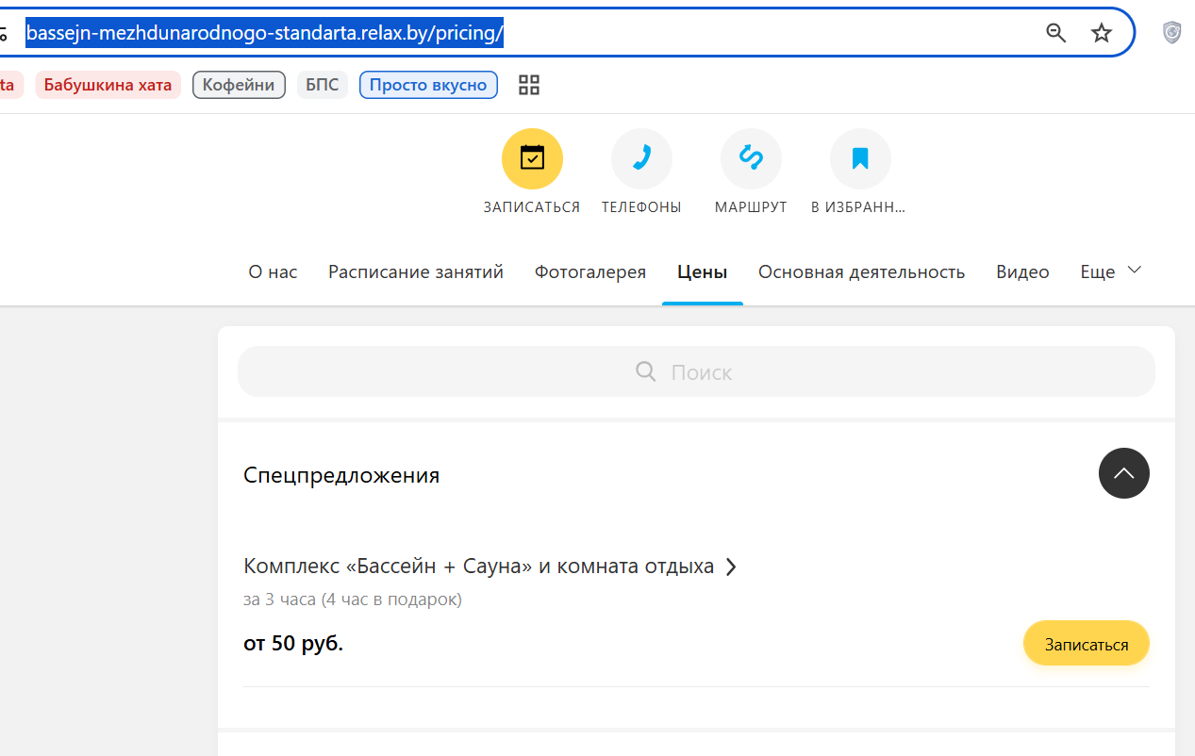The height and width of the screenshot is (756, 1195).
Task: Open the Фотогалерея tab
Action: pyautogui.click(x=590, y=271)
